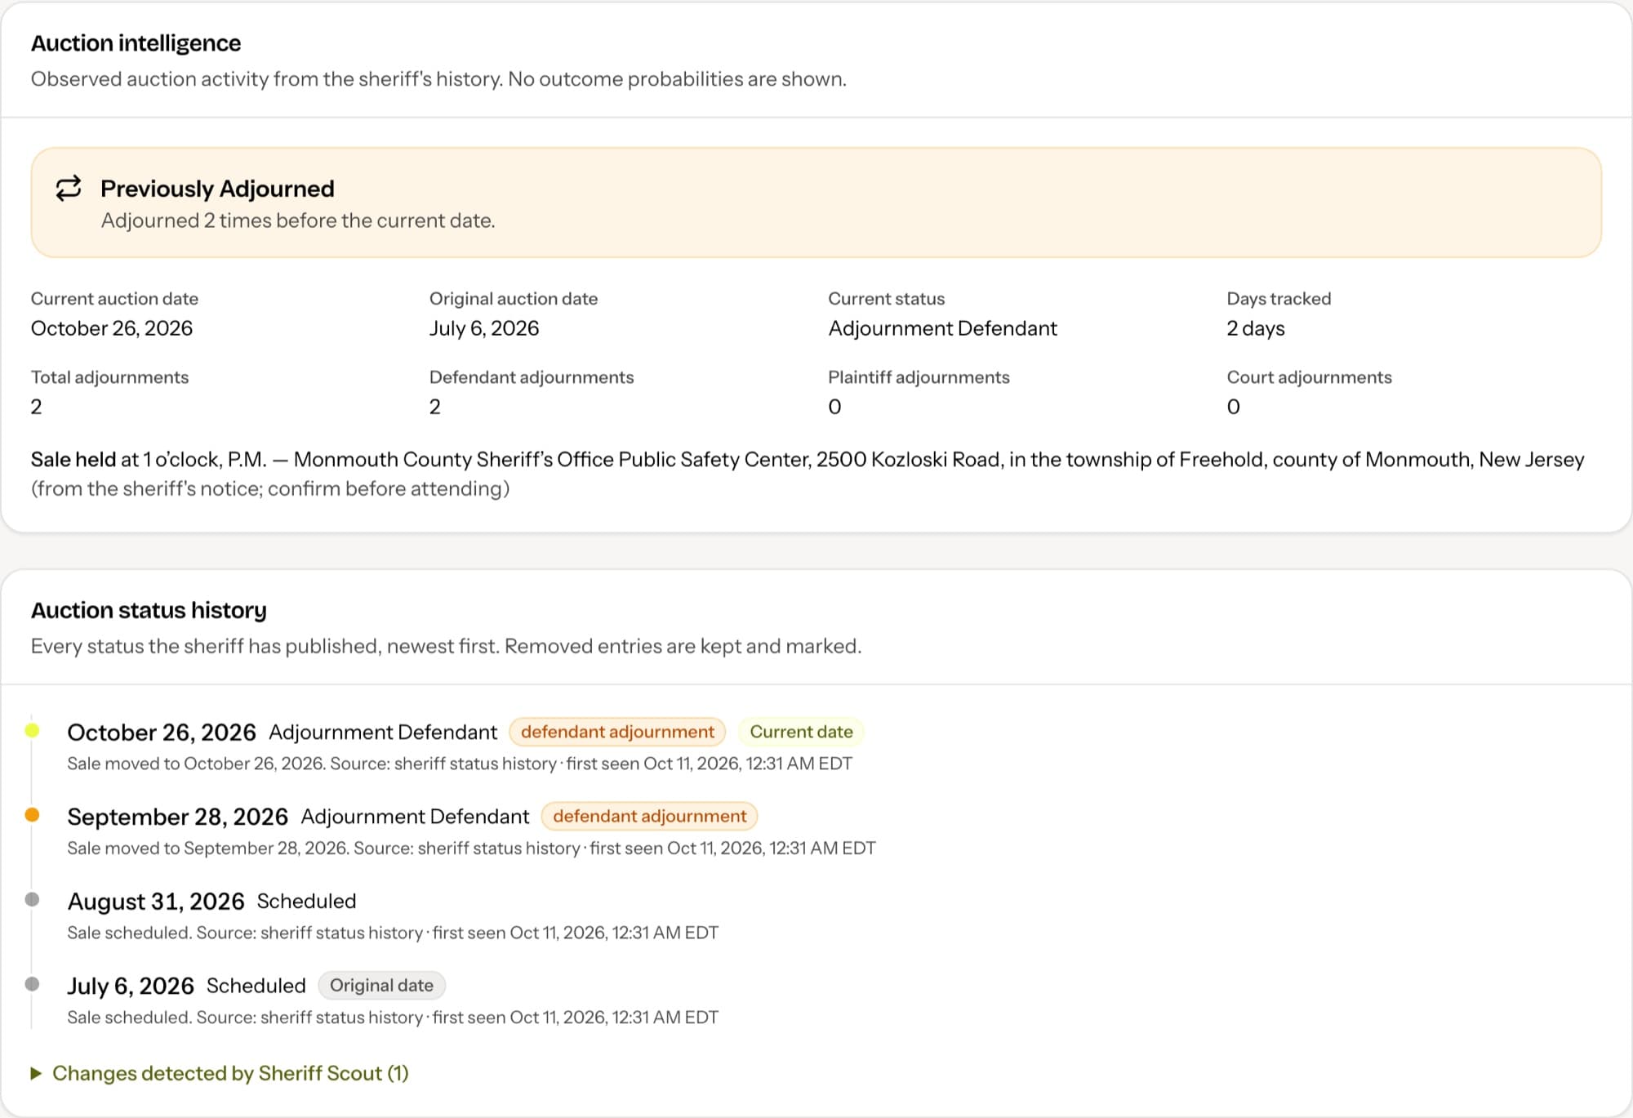Image resolution: width=1633 pixels, height=1118 pixels.
Task: Click the 'Current auction date' label
Action: (114, 299)
